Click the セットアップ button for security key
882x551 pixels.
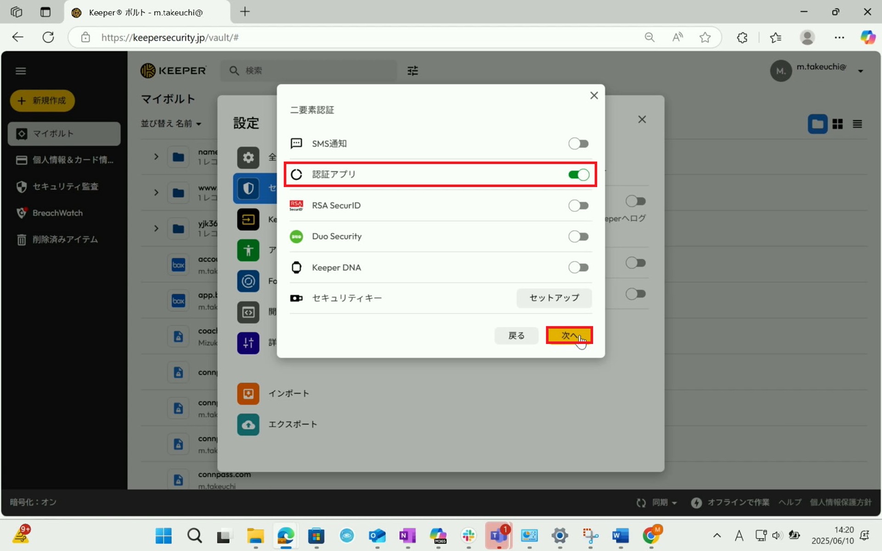tap(554, 298)
